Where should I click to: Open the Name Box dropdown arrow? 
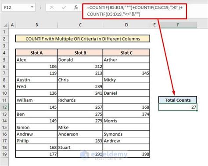(32, 7)
